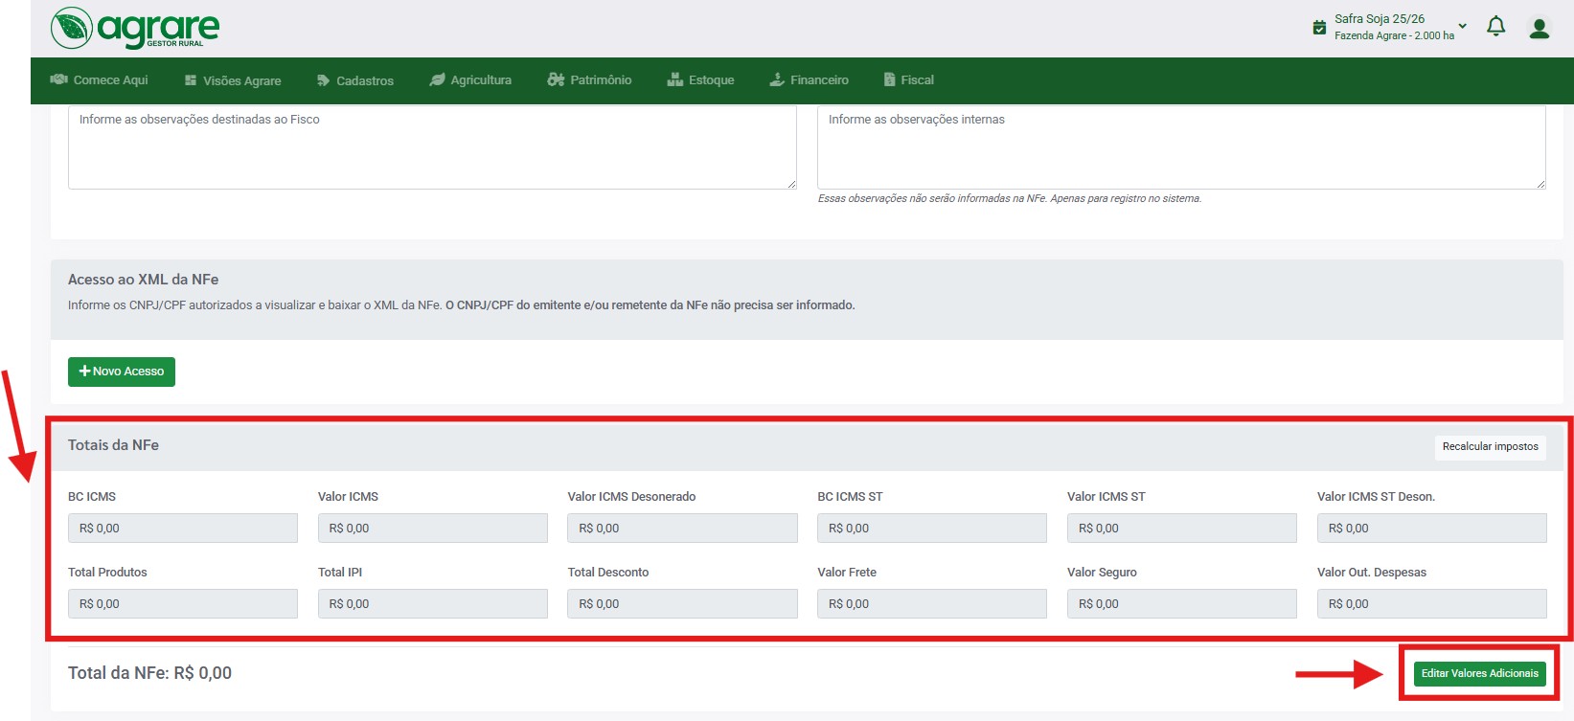
Task: Open the Visões Agrare menu
Action: (x=233, y=80)
